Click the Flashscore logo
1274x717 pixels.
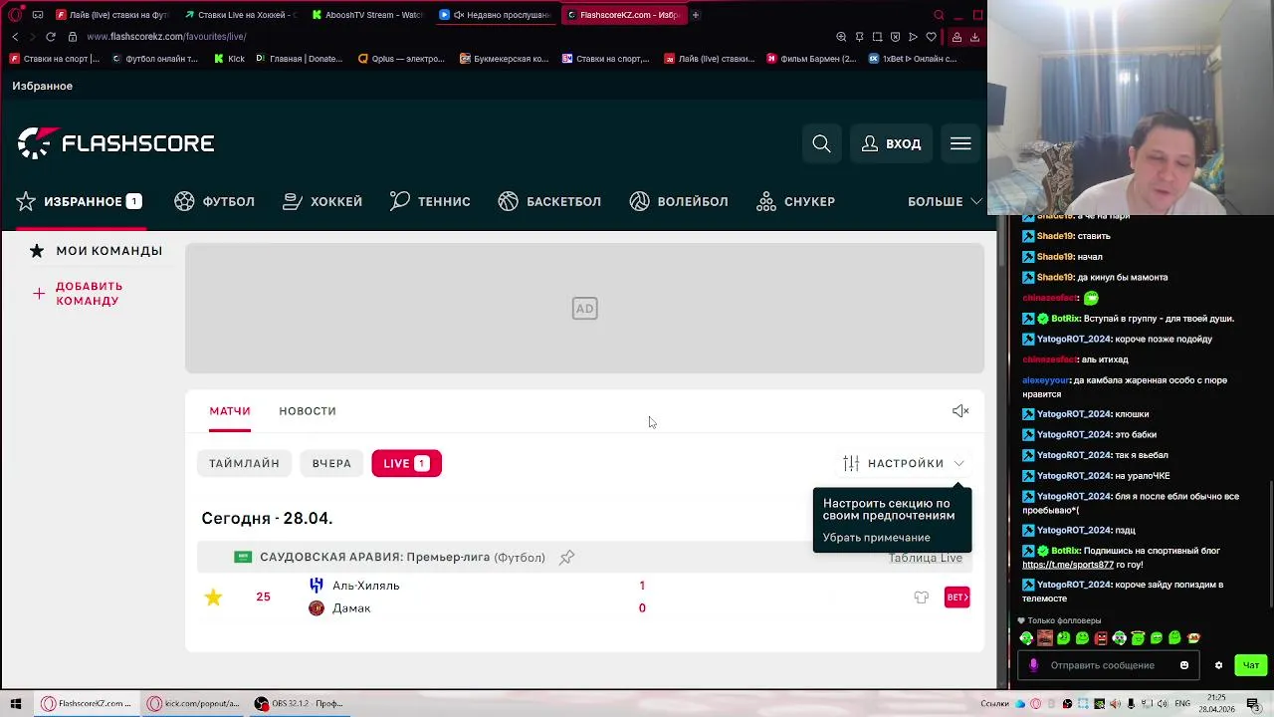coord(115,143)
